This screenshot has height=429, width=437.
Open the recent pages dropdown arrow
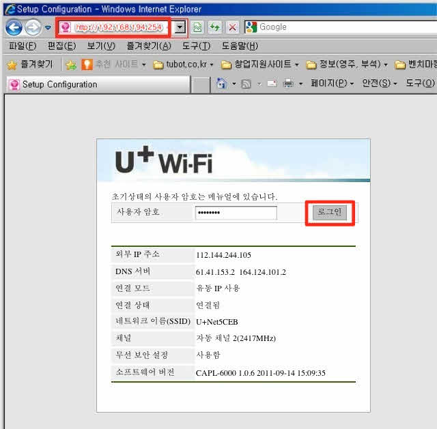point(48,27)
